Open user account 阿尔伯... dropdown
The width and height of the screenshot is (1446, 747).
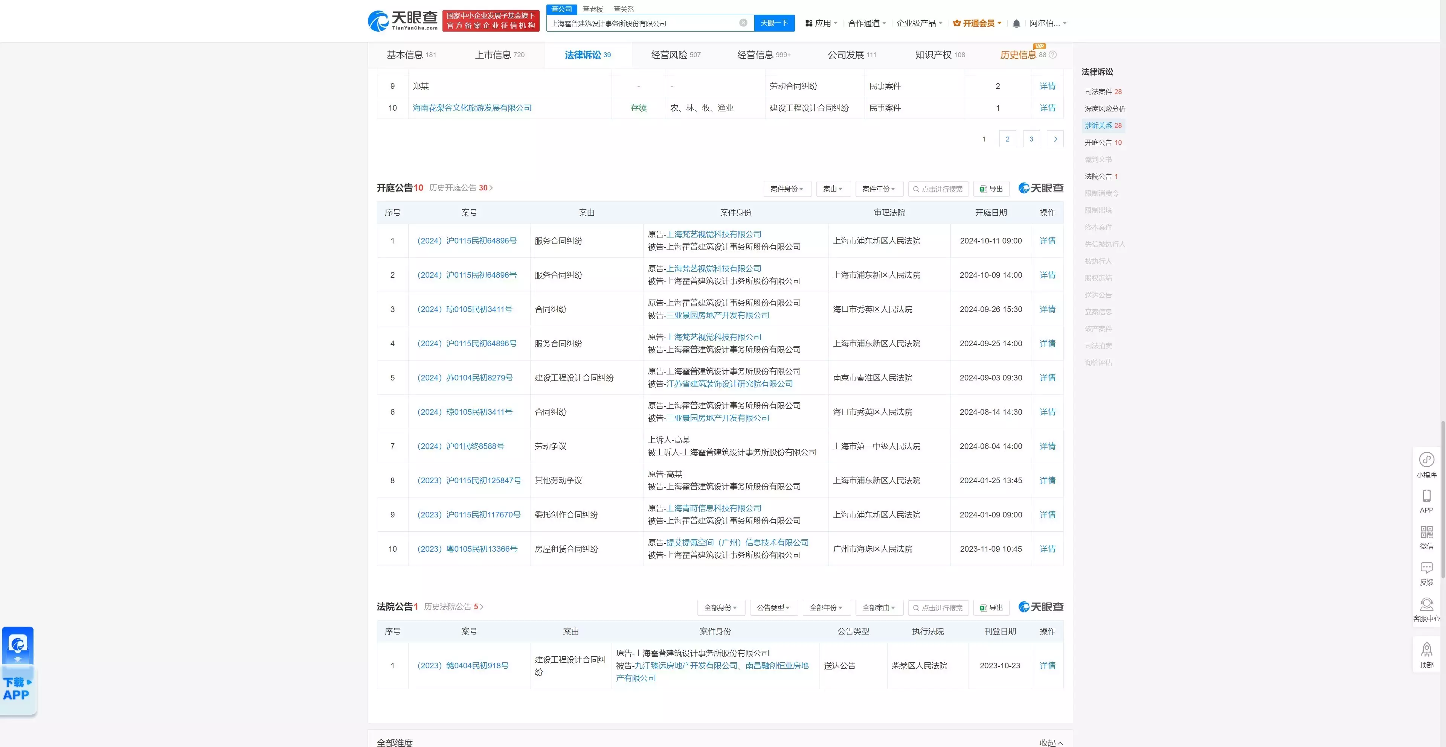(1048, 23)
